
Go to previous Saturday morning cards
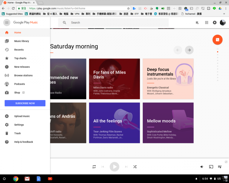pos(178,50)
